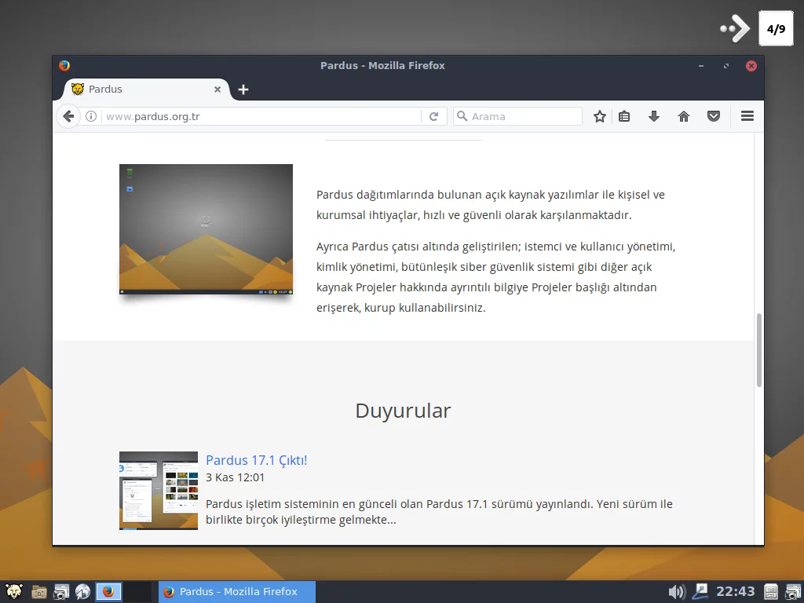Open the volume control in system tray

(675, 591)
